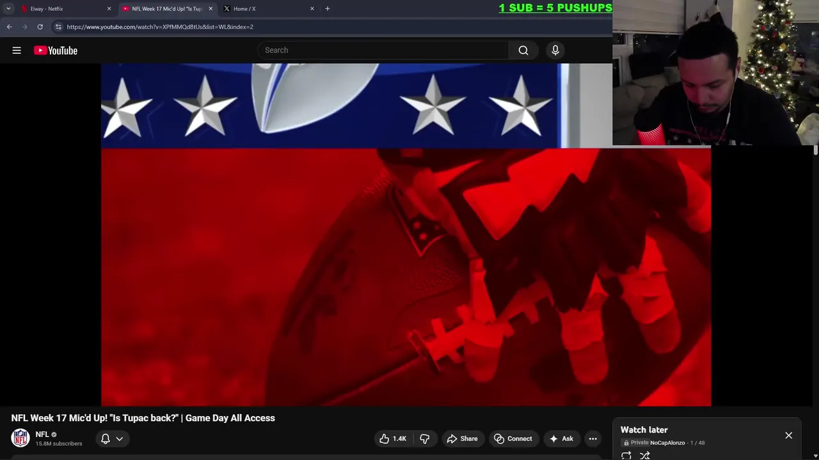Click the search magnifier button

coord(523,50)
